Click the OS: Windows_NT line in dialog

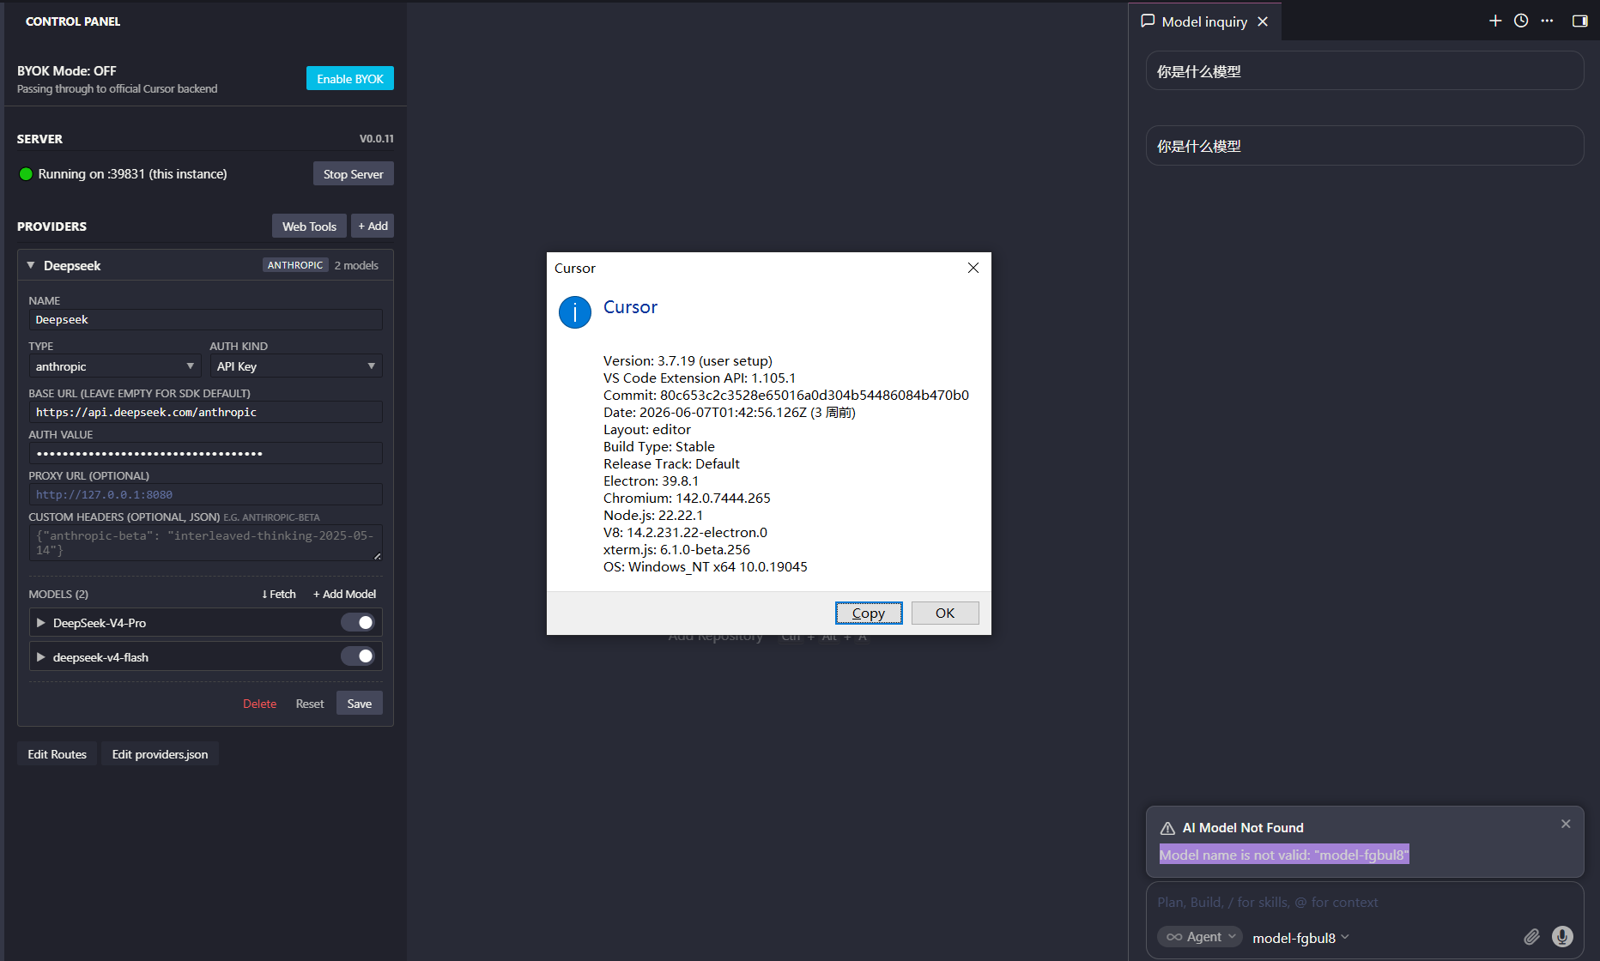[706, 566]
